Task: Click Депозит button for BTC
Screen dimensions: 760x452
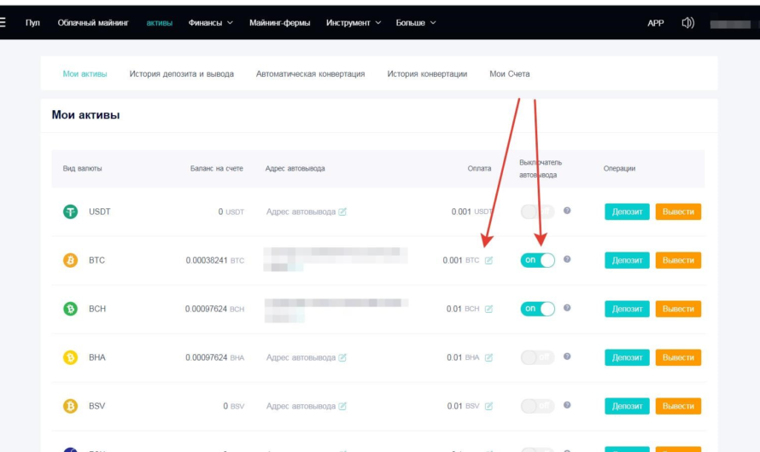Action: [x=627, y=260]
